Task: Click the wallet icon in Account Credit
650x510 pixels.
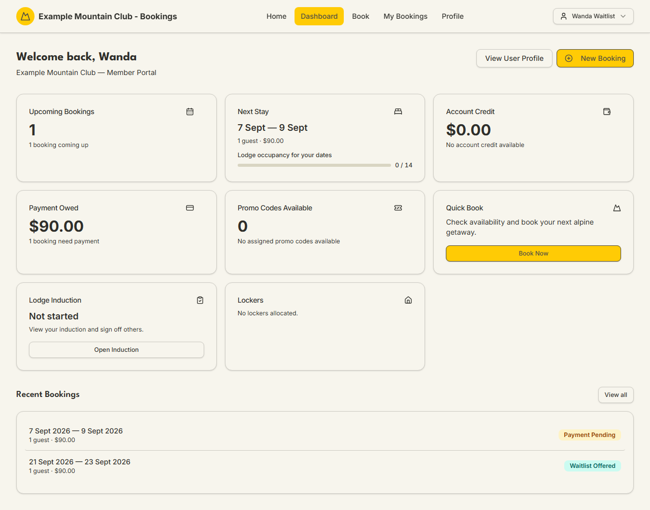Action: pos(607,112)
